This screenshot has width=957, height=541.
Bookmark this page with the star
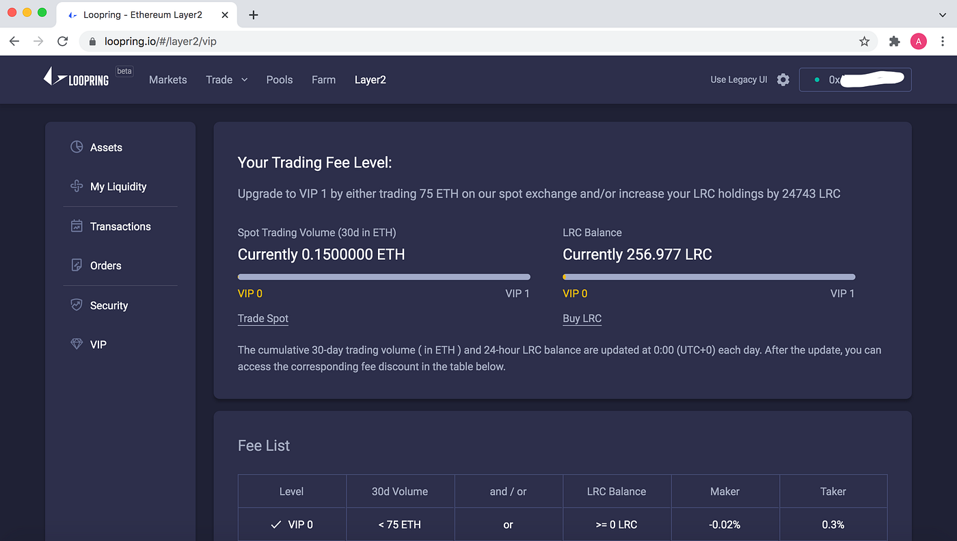pyautogui.click(x=864, y=41)
